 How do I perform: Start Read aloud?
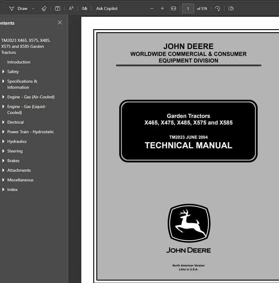click(x=71, y=8)
